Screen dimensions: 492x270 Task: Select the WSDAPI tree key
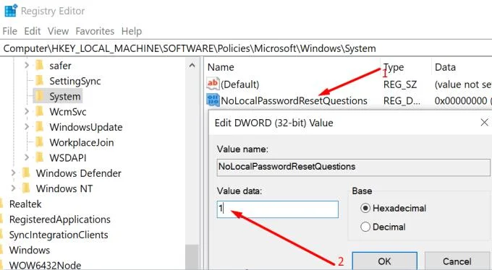[68, 157]
